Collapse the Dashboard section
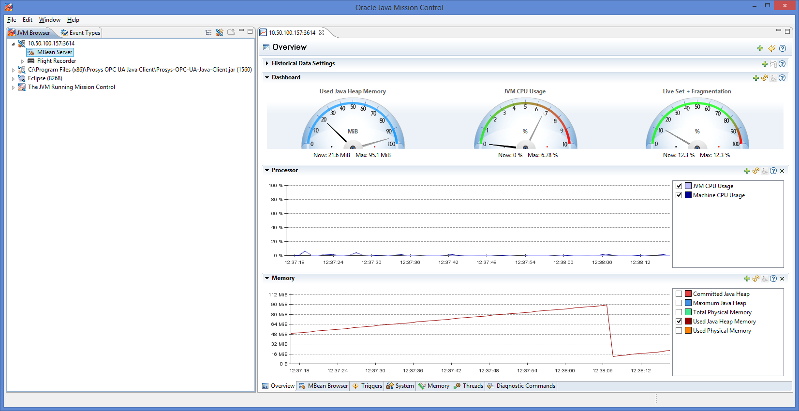799x411 pixels. (x=267, y=77)
